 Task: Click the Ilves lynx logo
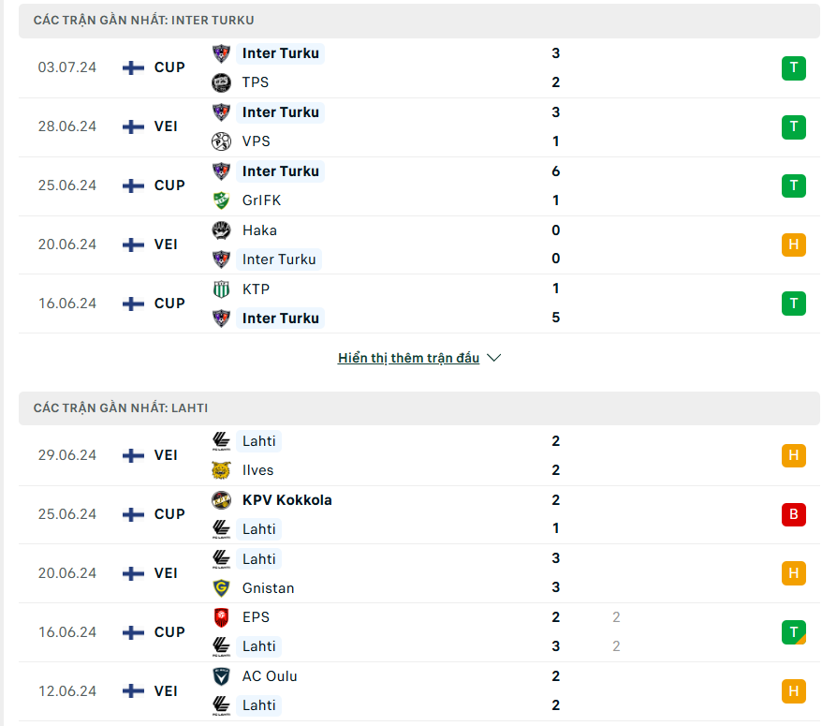221,470
